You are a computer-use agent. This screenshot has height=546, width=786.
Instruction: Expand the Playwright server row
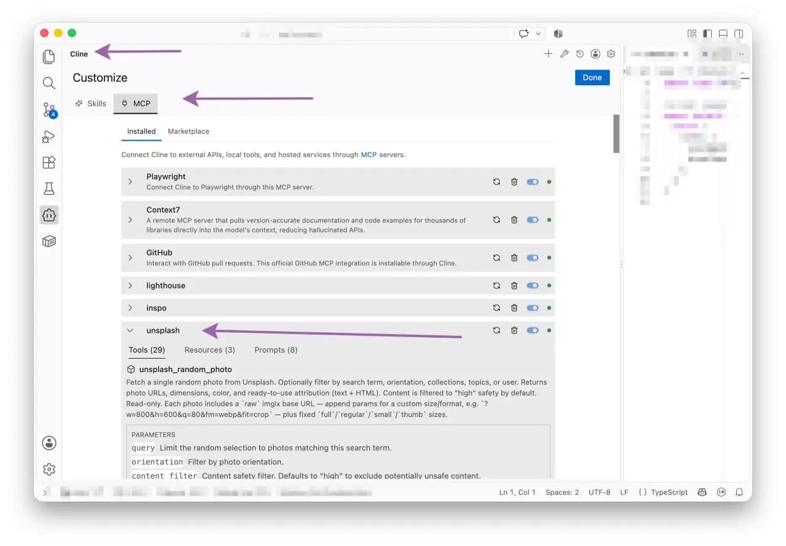tap(130, 182)
